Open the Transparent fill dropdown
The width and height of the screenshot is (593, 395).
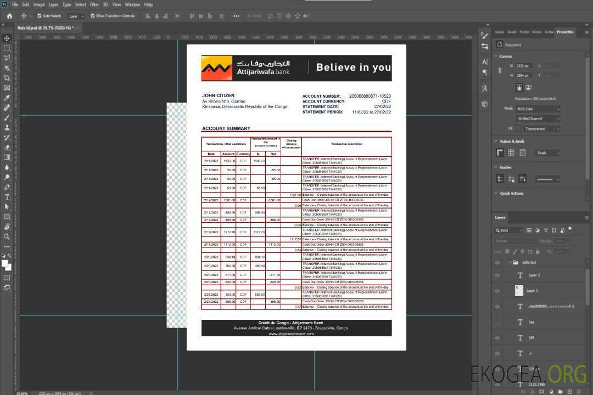541,129
